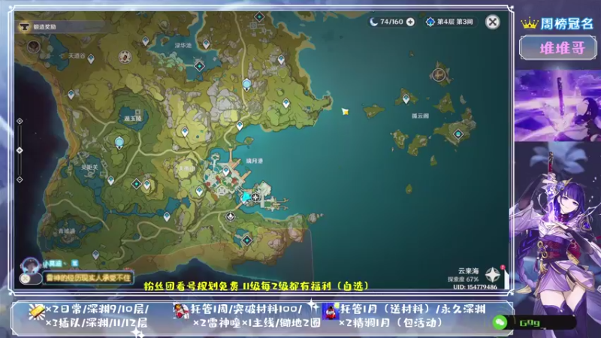Click the ticket icon beside ×2日常
This screenshot has width=601, height=338.
36,312
